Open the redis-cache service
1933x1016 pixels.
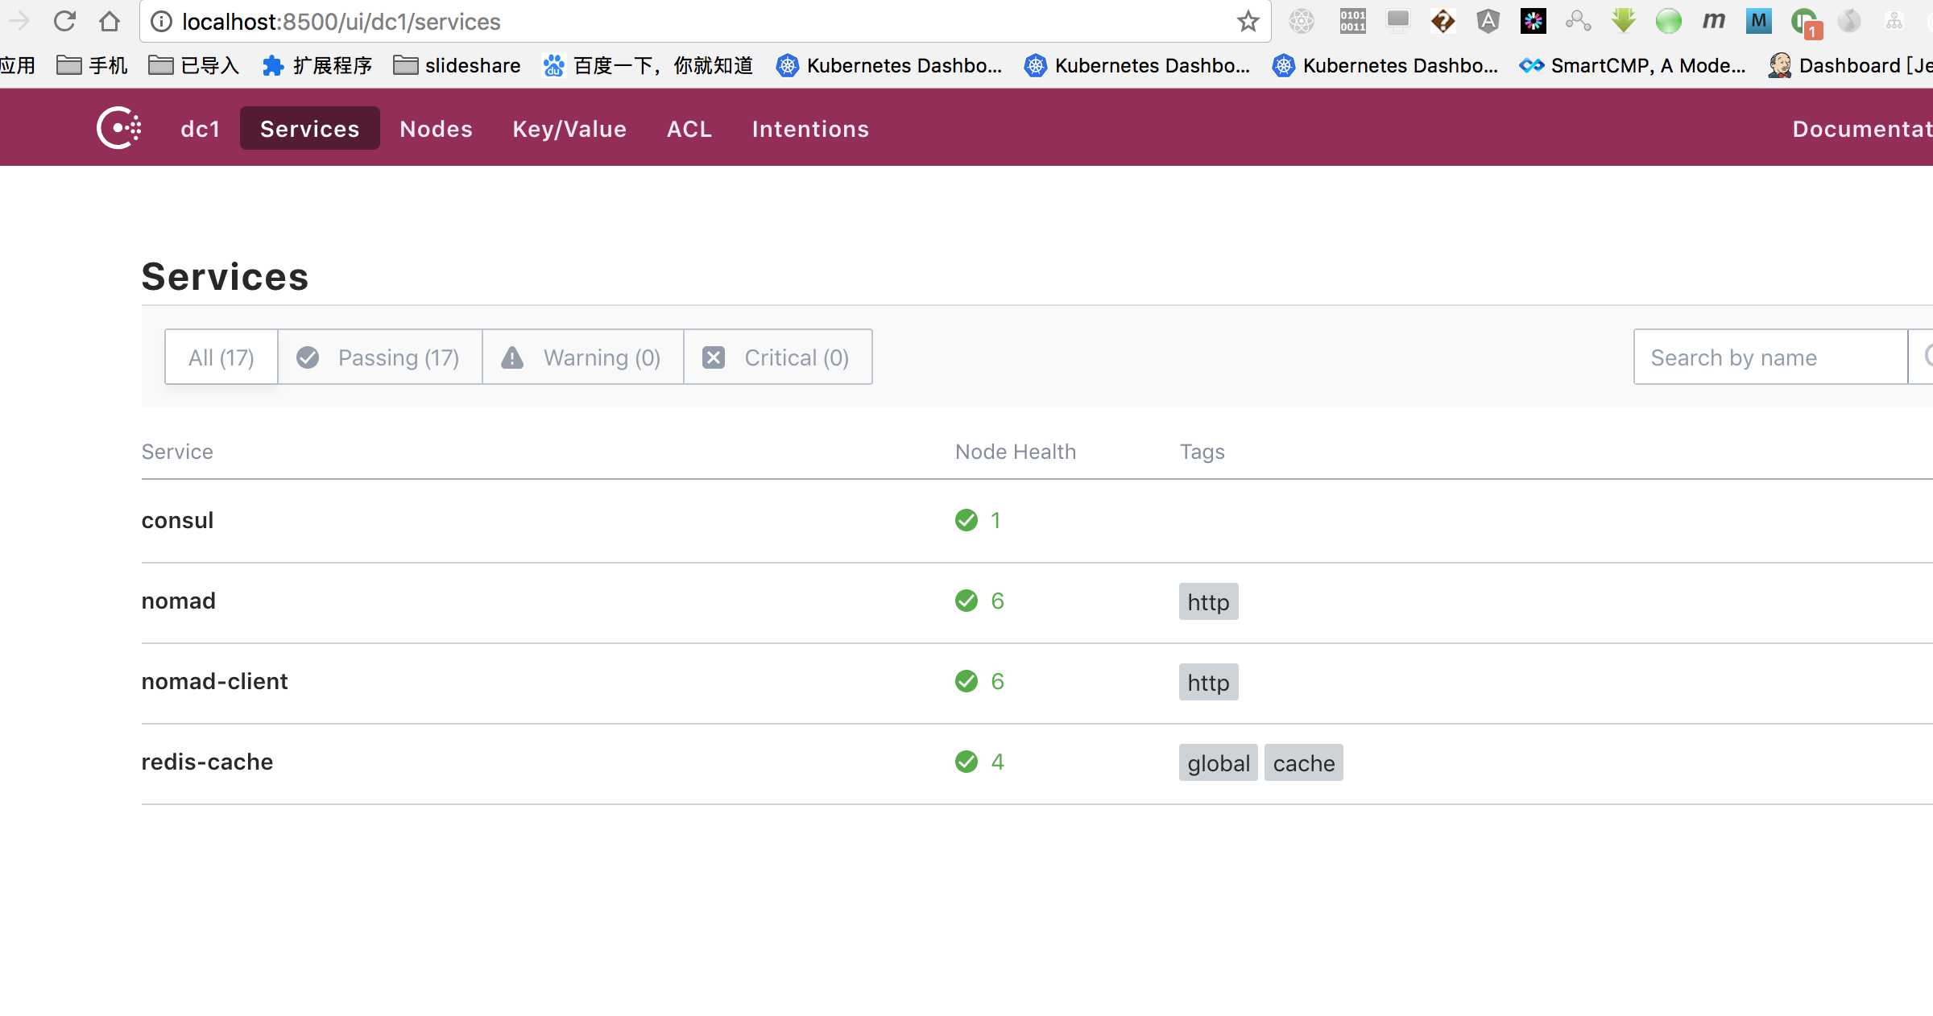pos(207,762)
